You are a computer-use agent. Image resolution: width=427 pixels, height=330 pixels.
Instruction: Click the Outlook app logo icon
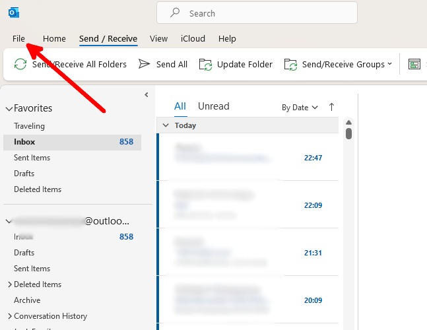pyautogui.click(x=14, y=13)
